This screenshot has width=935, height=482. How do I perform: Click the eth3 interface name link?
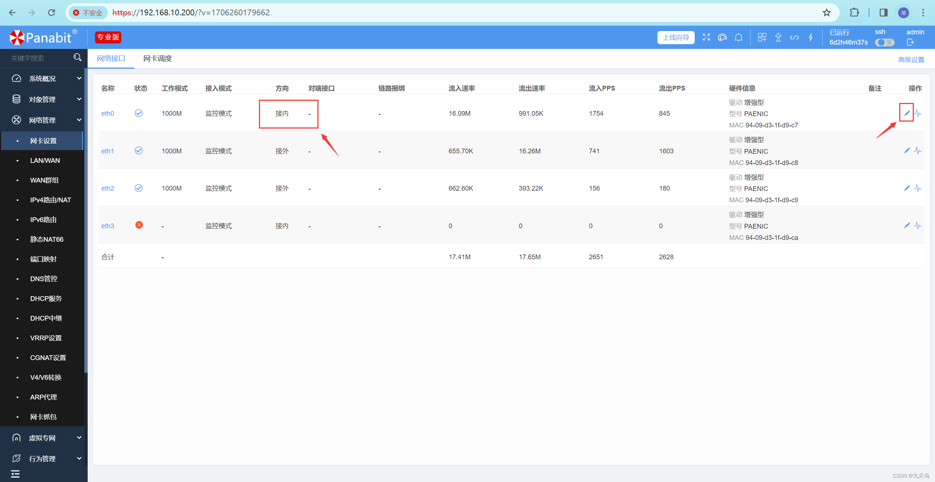pyautogui.click(x=107, y=226)
